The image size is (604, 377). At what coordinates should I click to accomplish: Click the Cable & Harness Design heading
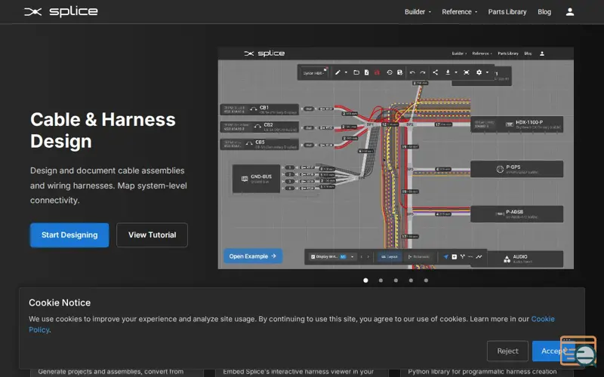coord(103,130)
